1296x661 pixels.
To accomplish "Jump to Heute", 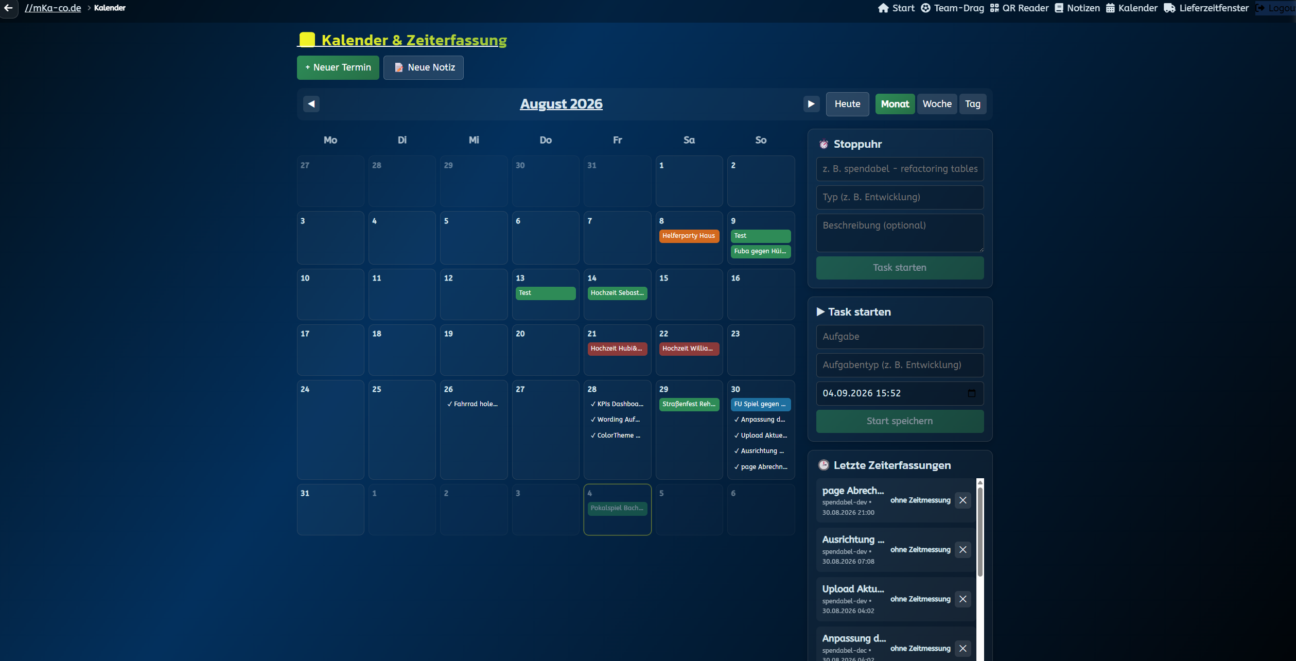I will point(847,104).
